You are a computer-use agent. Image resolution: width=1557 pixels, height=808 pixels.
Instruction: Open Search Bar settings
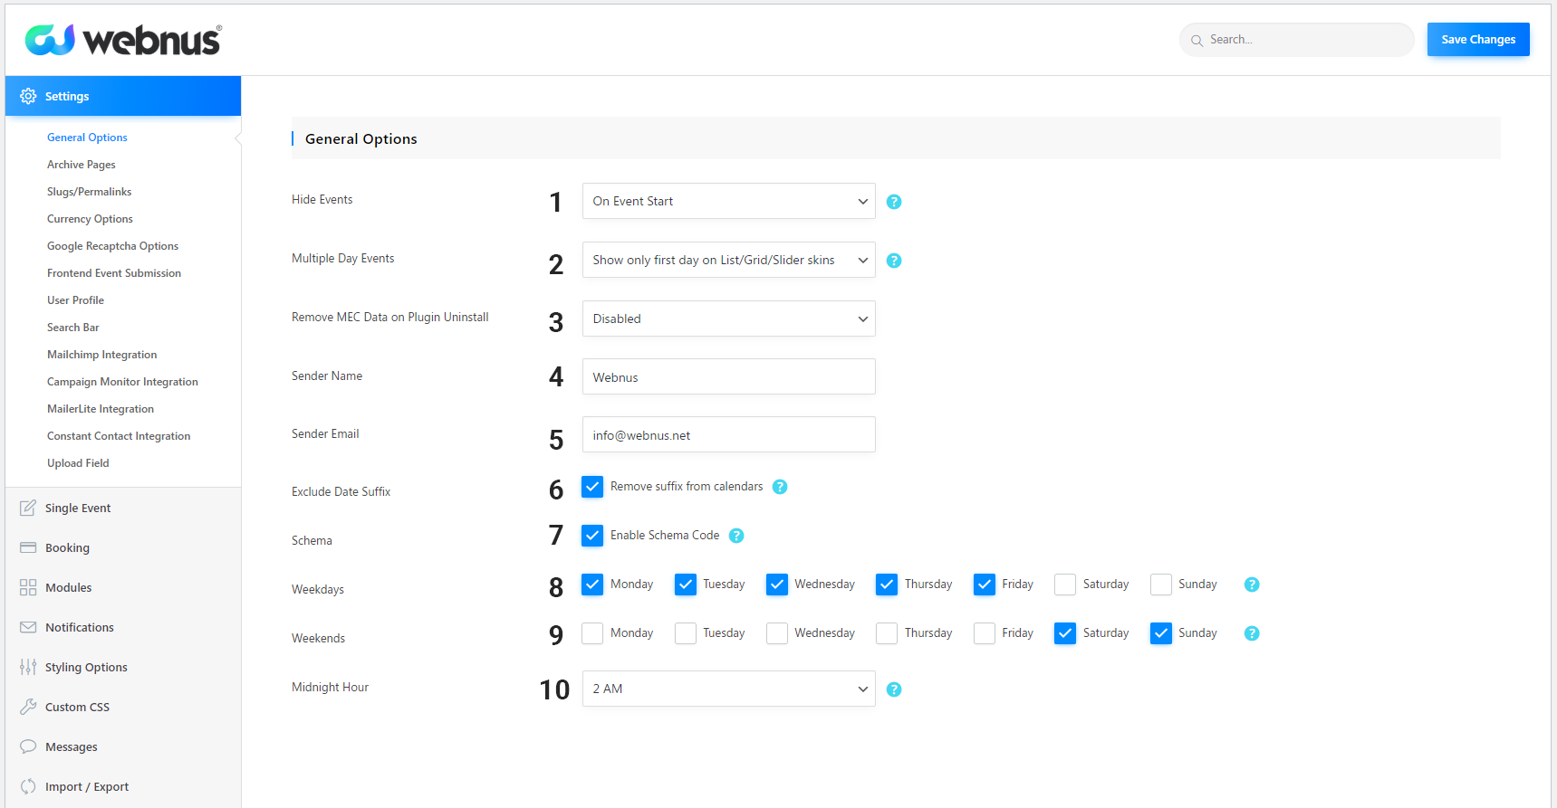(x=73, y=328)
